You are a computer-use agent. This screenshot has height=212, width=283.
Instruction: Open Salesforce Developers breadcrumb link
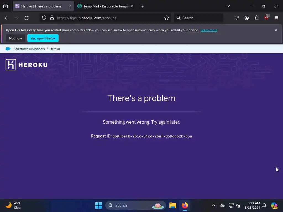pos(29,49)
